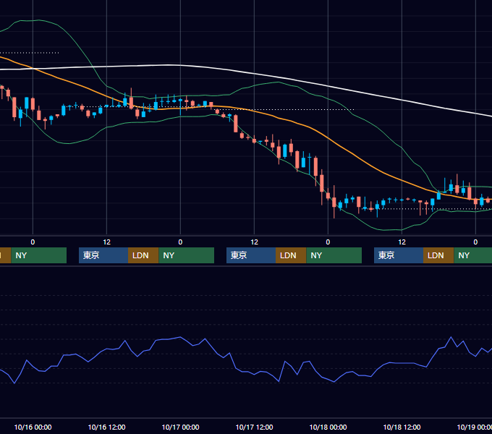Click the 10/16 00:00 date label
The height and width of the screenshot is (434, 492).
tap(33, 427)
